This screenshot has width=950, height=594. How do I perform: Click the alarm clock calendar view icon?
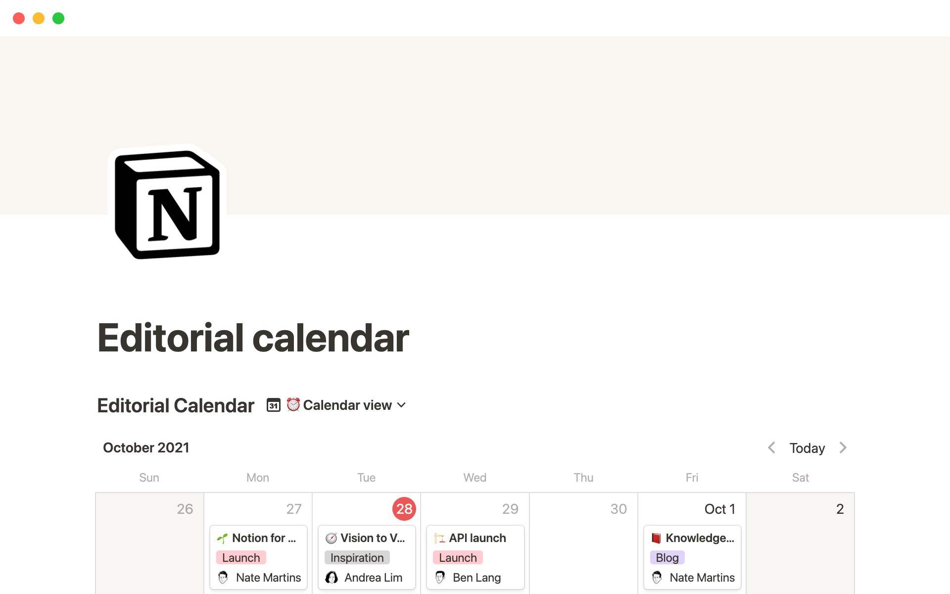(292, 404)
